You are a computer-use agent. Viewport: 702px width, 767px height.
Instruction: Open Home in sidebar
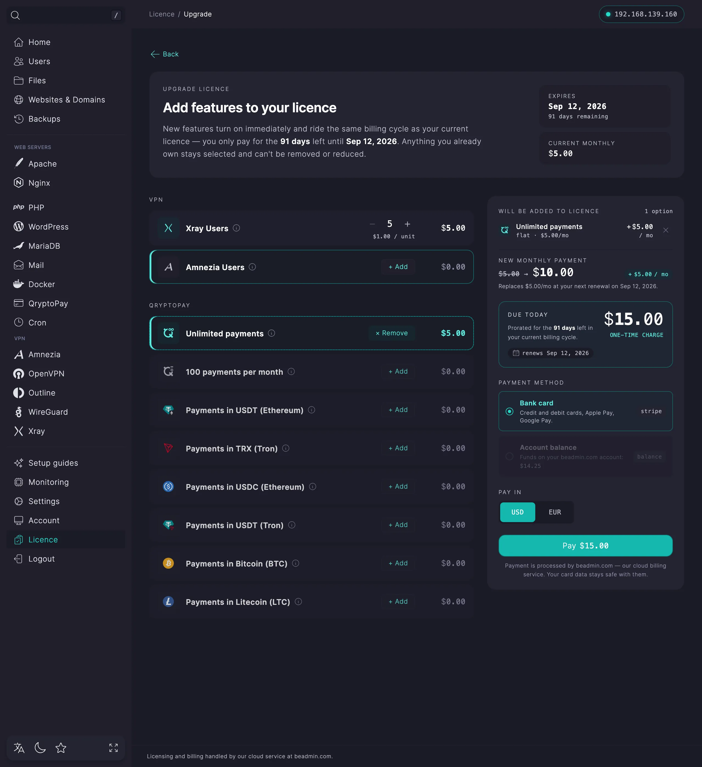[66, 42]
